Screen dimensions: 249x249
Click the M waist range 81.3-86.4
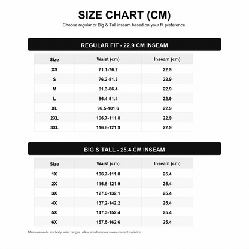tap(108, 89)
